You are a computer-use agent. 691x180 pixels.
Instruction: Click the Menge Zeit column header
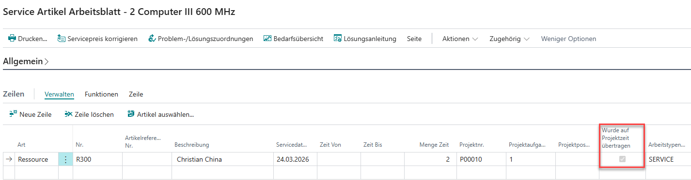(x=434, y=145)
